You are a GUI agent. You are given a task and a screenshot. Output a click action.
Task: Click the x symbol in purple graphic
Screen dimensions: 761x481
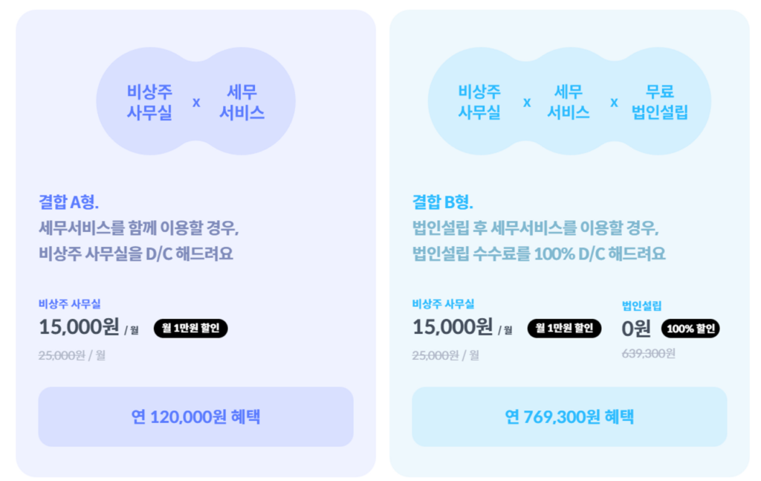(x=196, y=103)
